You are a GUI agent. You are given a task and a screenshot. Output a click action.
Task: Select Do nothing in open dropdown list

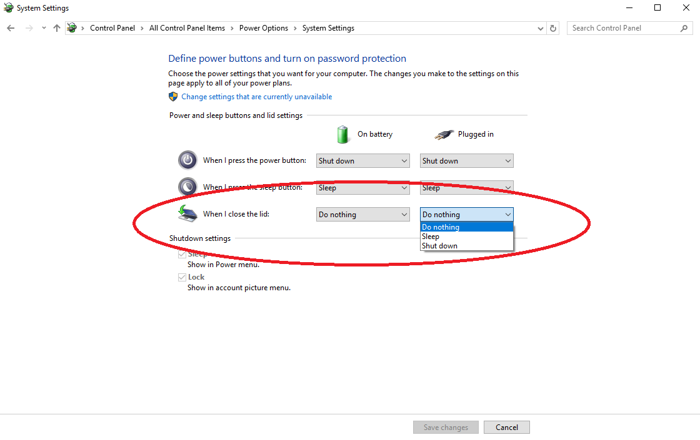click(466, 227)
